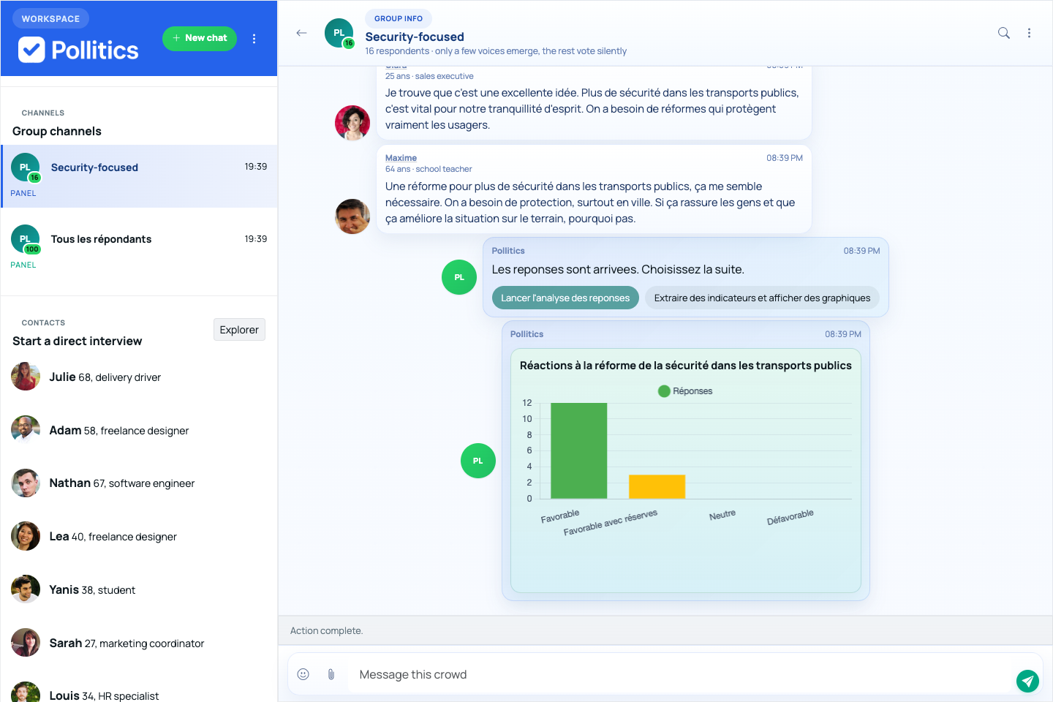Launch Lancer l'analyse des reponses
This screenshot has height=702, width=1053.
click(565, 298)
